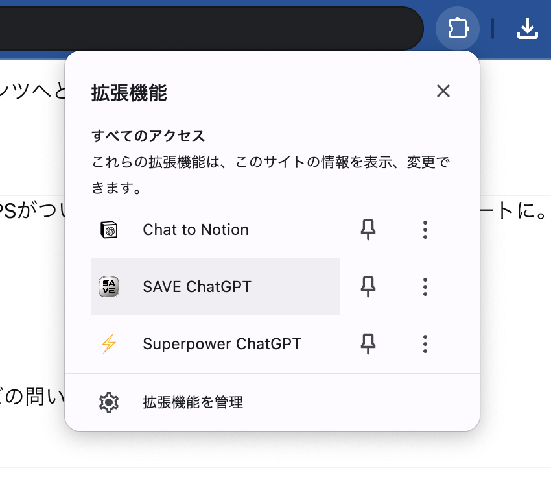Click the puzzle-piece extensions icon in toolbar
Screen dimensions: 551x479
click(457, 29)
